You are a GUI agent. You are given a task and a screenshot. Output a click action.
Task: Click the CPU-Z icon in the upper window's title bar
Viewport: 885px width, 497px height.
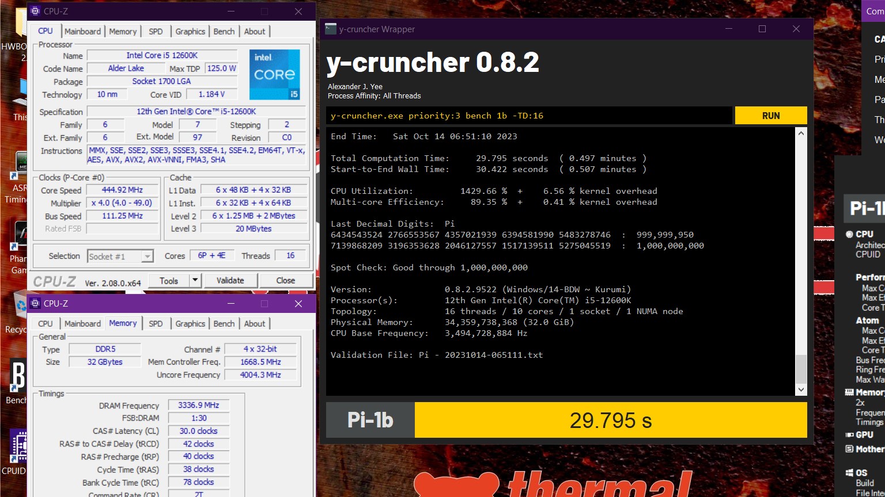tap(35, 11)
